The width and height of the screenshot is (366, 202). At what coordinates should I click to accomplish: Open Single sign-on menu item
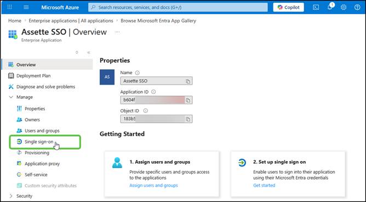pos(39,141)
